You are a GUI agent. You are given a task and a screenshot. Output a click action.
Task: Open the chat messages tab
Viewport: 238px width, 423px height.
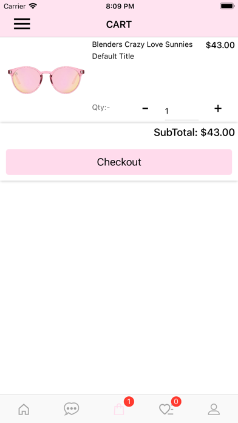click(72, 409)
